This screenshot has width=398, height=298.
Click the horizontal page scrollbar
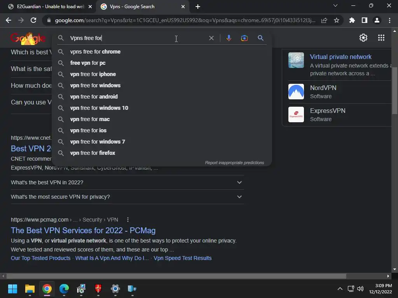point(176,276)
